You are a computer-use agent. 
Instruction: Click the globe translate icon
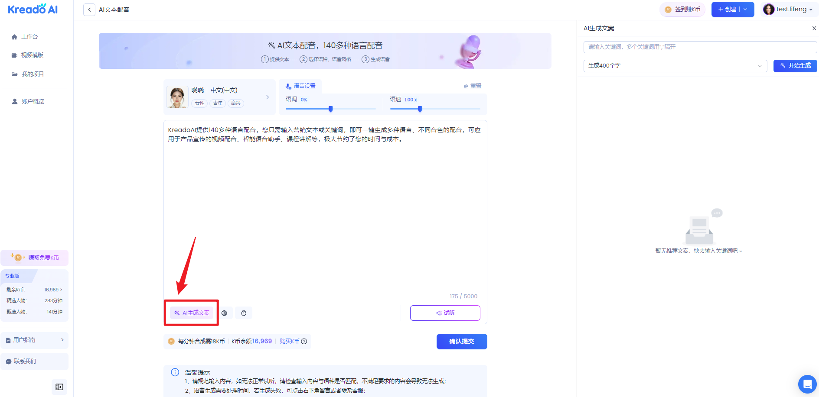point(224,313)
